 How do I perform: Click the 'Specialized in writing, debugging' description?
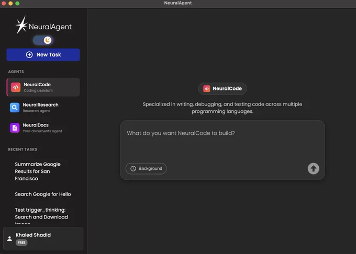point(222,108)
